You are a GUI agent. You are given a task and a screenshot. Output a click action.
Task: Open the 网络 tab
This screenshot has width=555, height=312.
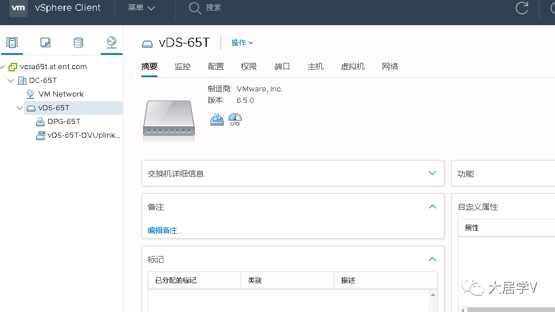pos(390,66)
